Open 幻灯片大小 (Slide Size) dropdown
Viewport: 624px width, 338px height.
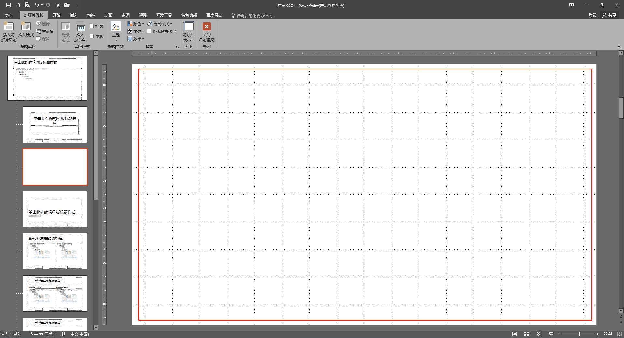point(188,32)
